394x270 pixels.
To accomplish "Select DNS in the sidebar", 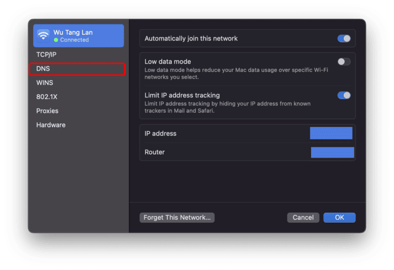I will [43, 69].
